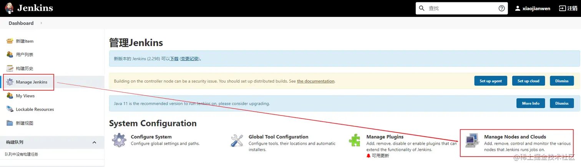Image resolution: width=581 pixels, height=167 pixels.
Task: Open the Manage Plugins link
Action: point(385,137)
